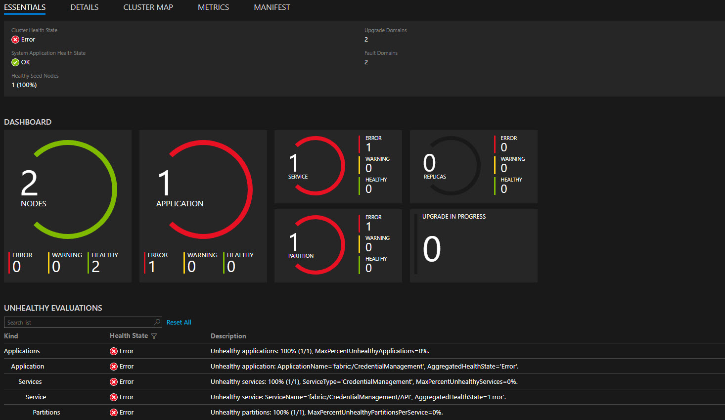Screen dimensions: 725x420
Task: Click the Search list input field
Action: click(74, 322)
